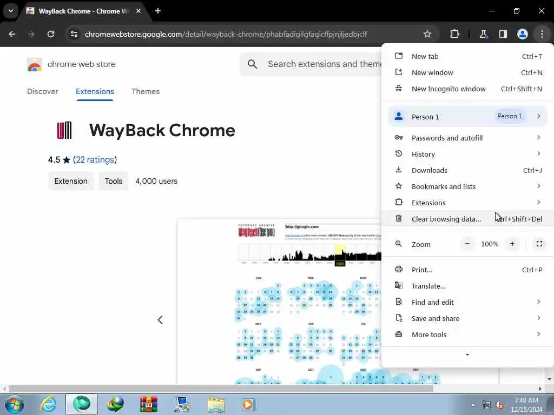This screenshot has width=554, height=415.
Task: Click the search magnifier icon
Action: pyautogui.click(x=252, y=64)
